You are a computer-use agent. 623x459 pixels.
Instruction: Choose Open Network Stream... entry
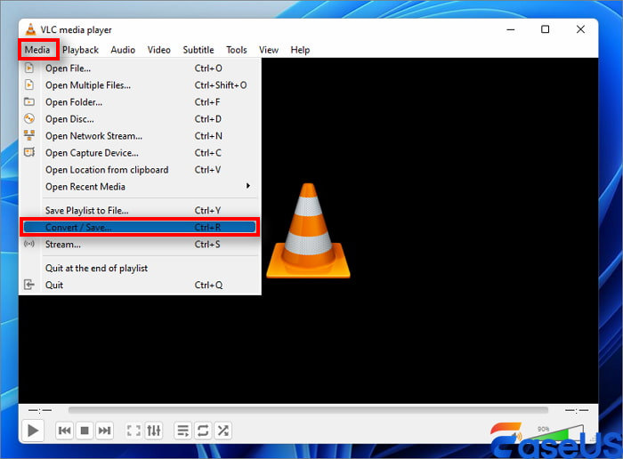(140, 136)
